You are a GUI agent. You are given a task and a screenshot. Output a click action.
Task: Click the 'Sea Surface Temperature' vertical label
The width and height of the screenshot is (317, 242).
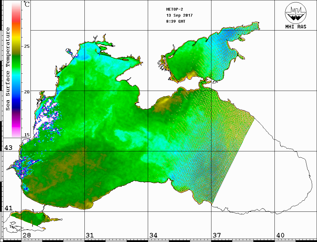coord(8,69)
